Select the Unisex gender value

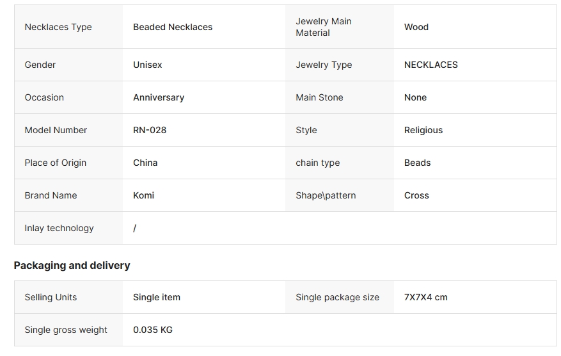coord(147,65)
